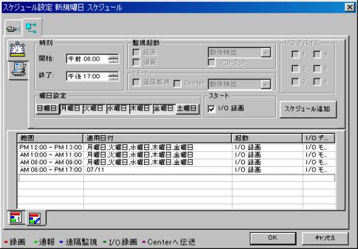Select the 日曜日 day button
Viewport: 358px width, 249px height.
tap(47, 108)
